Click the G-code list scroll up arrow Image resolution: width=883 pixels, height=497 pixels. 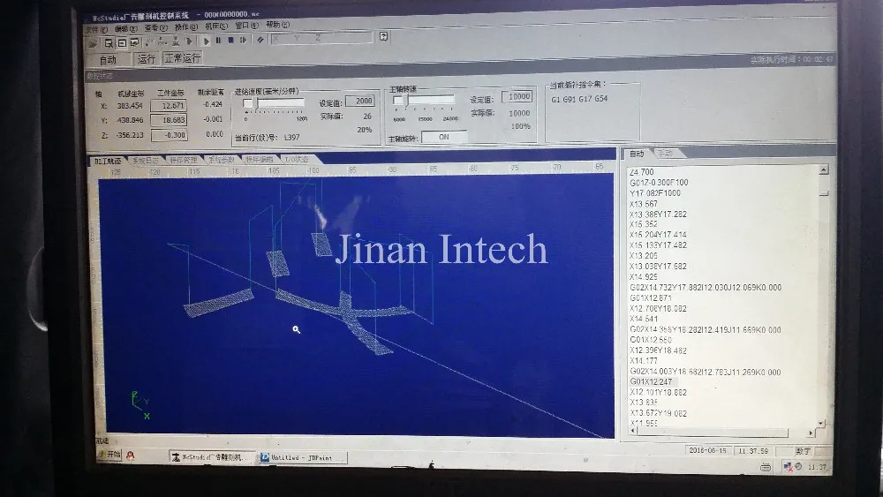pyautogui.click(x=823, y=169)
